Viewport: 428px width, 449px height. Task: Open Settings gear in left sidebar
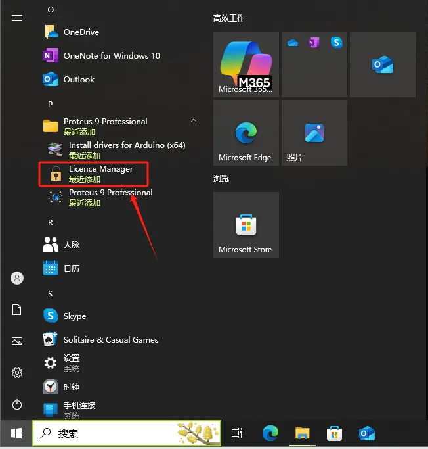tap(17, 373)
